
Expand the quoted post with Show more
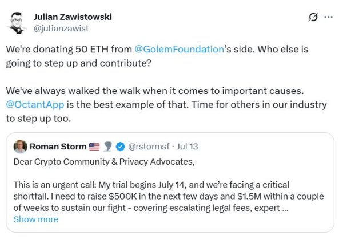(x=35, y=219)
